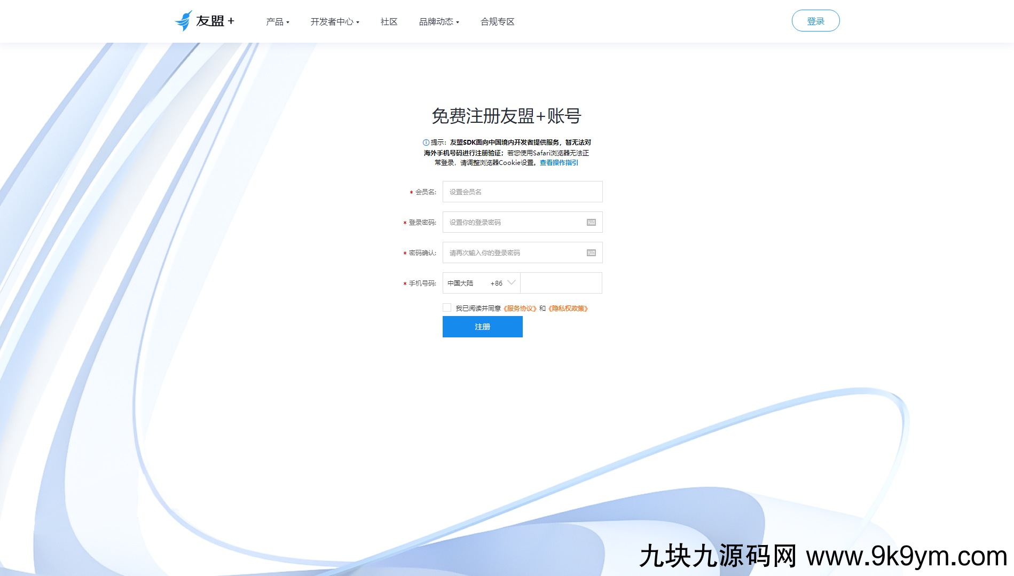Click the Umeng+ logo icon
The image size is (1014, 576).
(184, 21)
